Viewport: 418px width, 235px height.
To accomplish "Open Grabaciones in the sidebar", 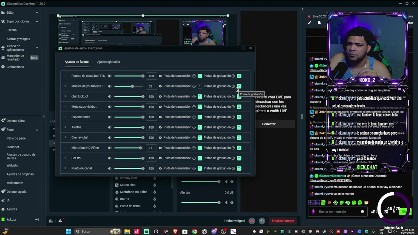I will click(15, 67).
